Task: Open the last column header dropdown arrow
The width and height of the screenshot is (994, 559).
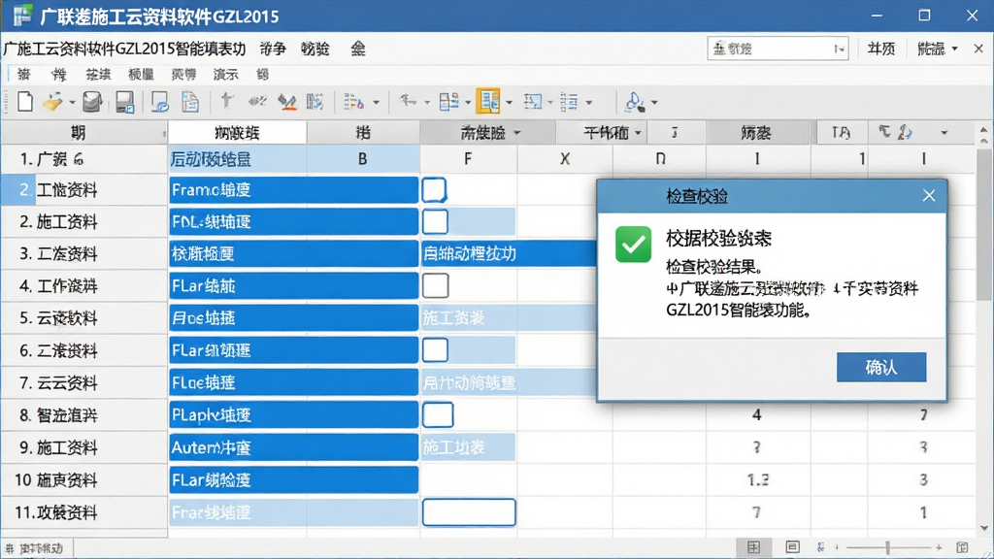Action: [944, 132]
